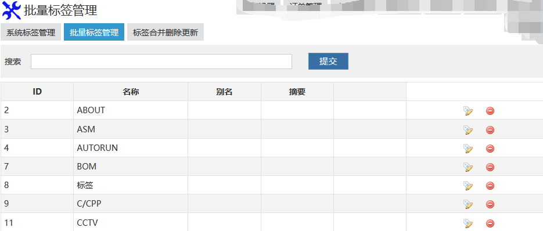543x231 pixels.
Task: Click ID cell 8
Action: (x=37, y=186)
